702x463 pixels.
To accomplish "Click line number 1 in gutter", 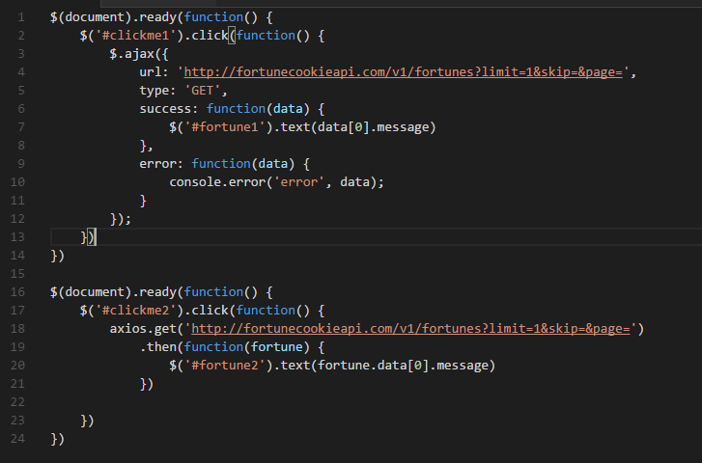I will [21, 17].
